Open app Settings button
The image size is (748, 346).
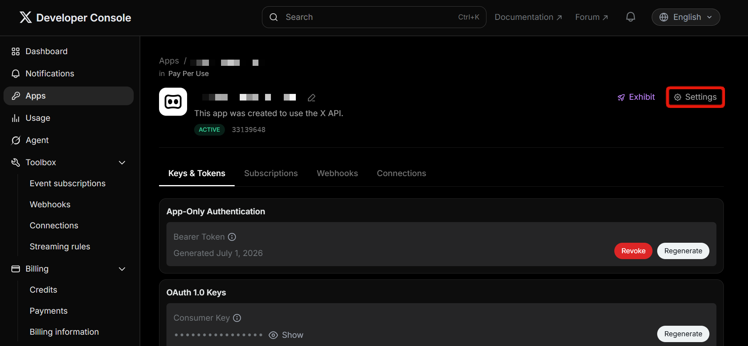click(x=695, y=97)
